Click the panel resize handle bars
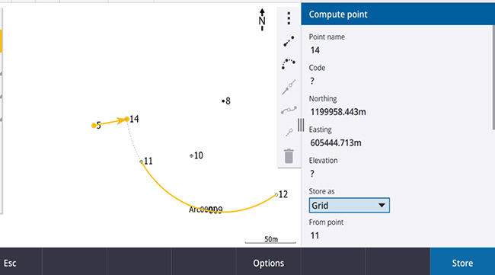This screenshot has width=495, height=275. (301, 125)
